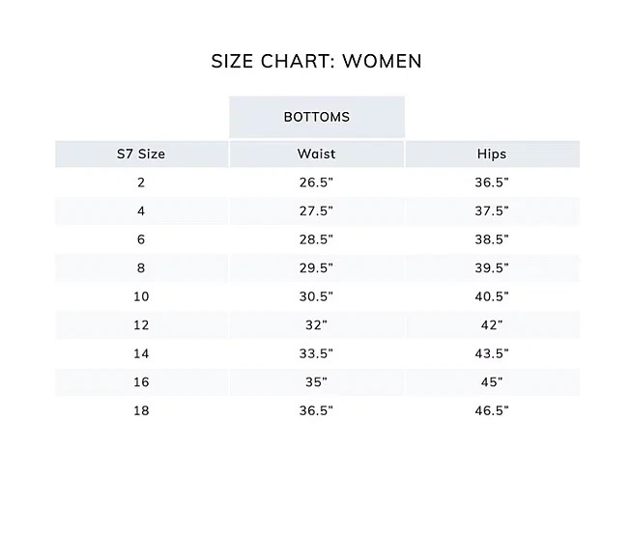Select the size 8 row label
The image size is (631, 560).
point(141,268)
